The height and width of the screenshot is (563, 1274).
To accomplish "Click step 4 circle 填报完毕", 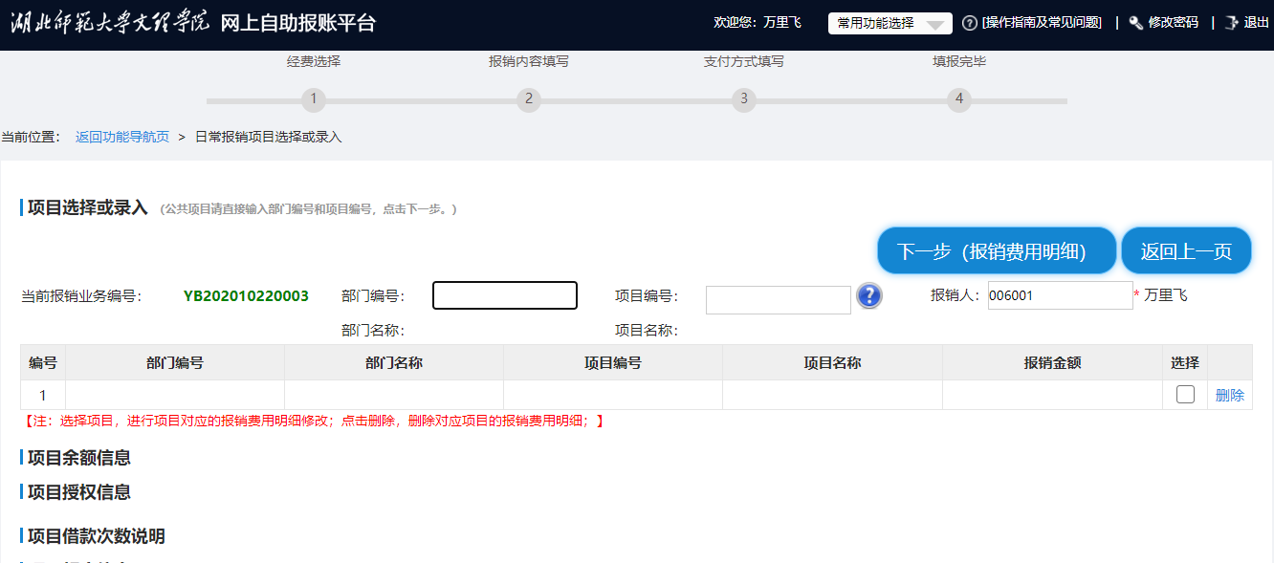I will (959, 99).
